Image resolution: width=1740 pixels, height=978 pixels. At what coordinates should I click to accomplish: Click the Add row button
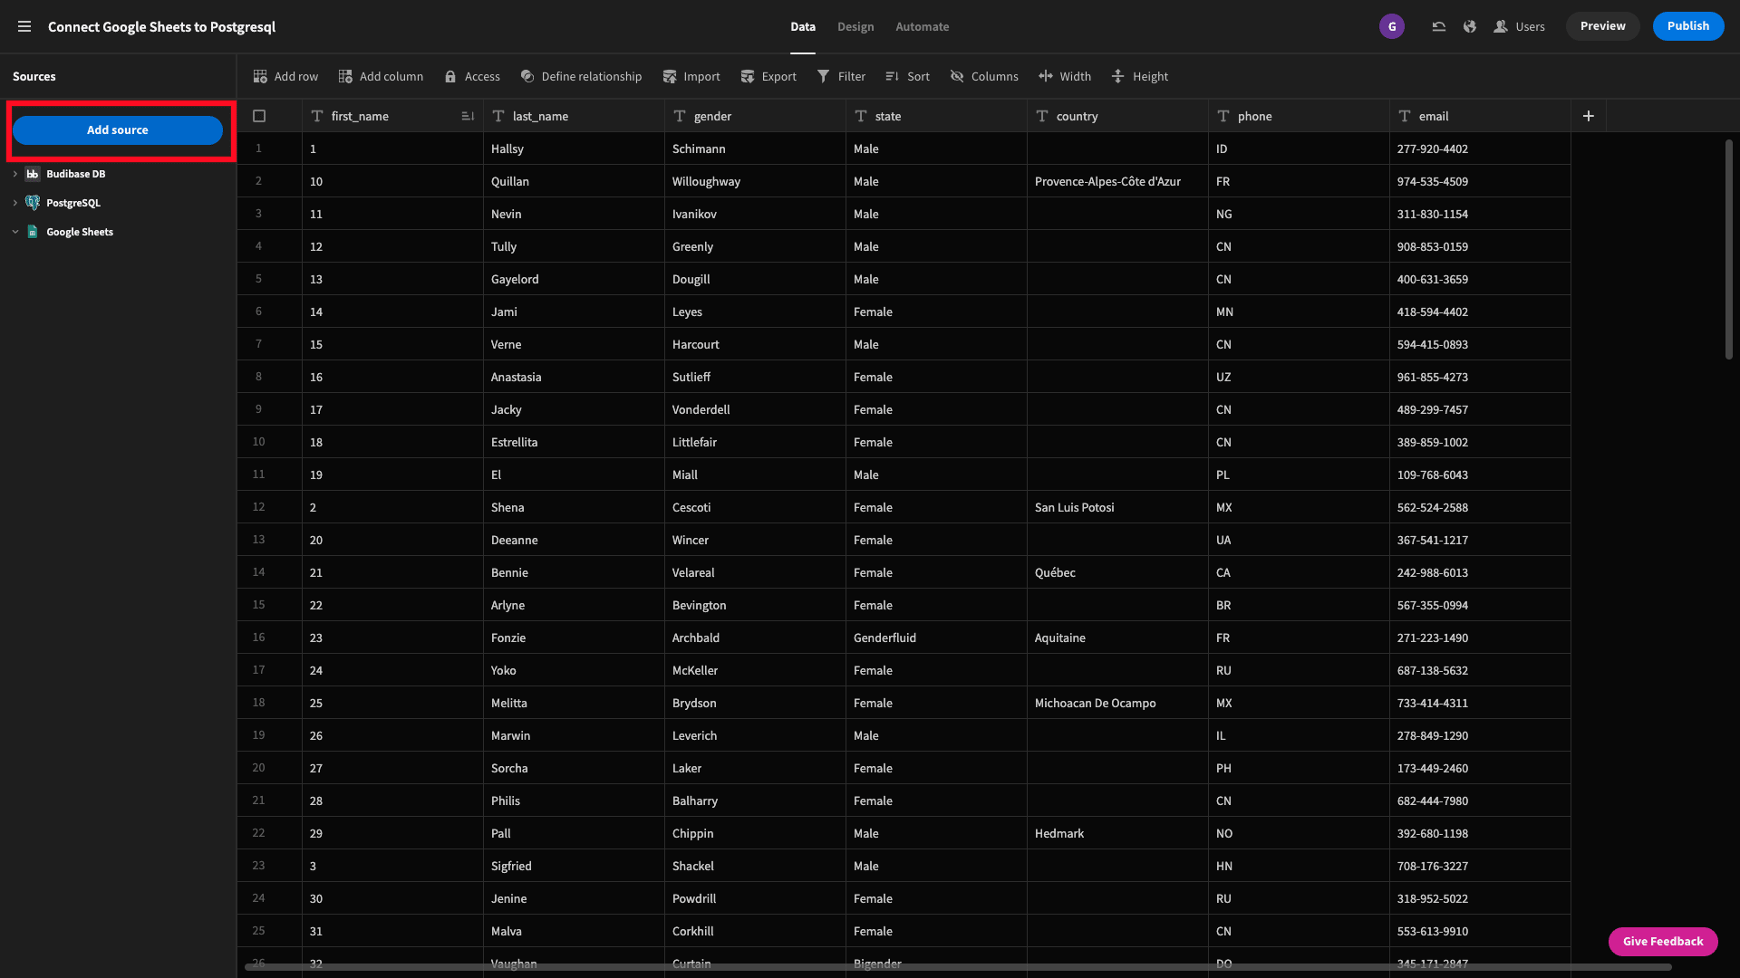[x=285, y=75]
